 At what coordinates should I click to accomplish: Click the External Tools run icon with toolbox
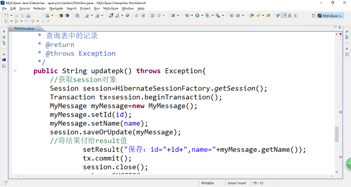(x=217, y=15)
